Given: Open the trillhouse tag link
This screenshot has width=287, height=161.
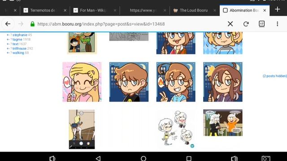Looking at the screenshot, I should click(x=19, y=48).
